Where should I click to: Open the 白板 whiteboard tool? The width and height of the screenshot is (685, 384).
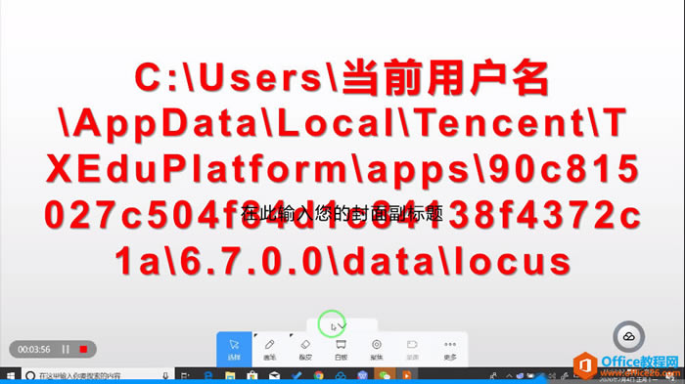(341, 350)
